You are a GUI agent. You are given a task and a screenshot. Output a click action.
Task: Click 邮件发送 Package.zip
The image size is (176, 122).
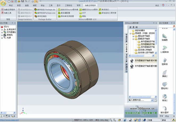point(45,10)
